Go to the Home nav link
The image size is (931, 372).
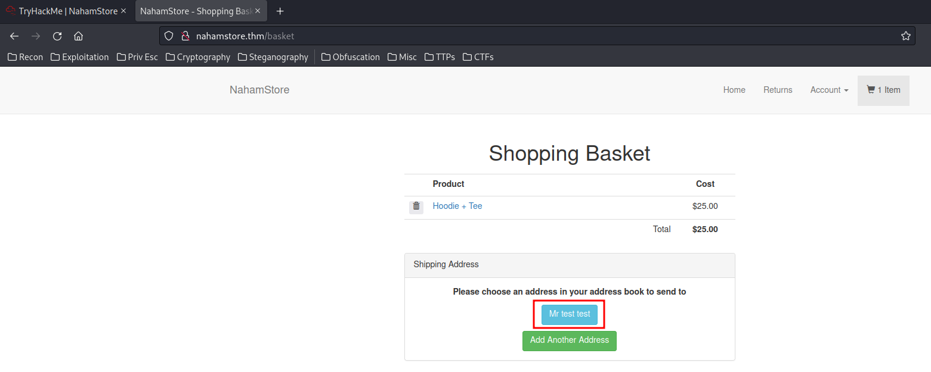734,90
